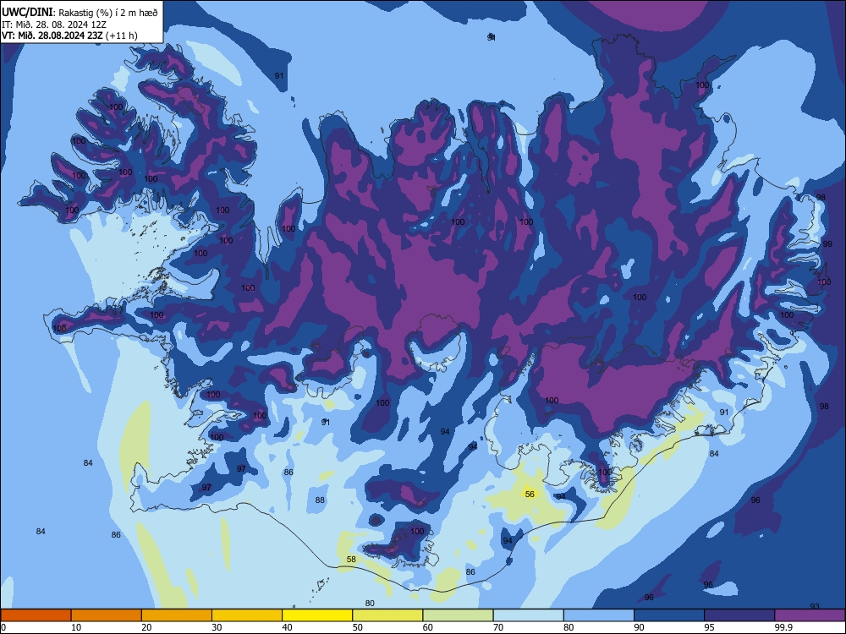The width and height of the screenshot is (846, 634).
Task: Select the blue 90–95 legend swatch
Action: tap(669, 615)
